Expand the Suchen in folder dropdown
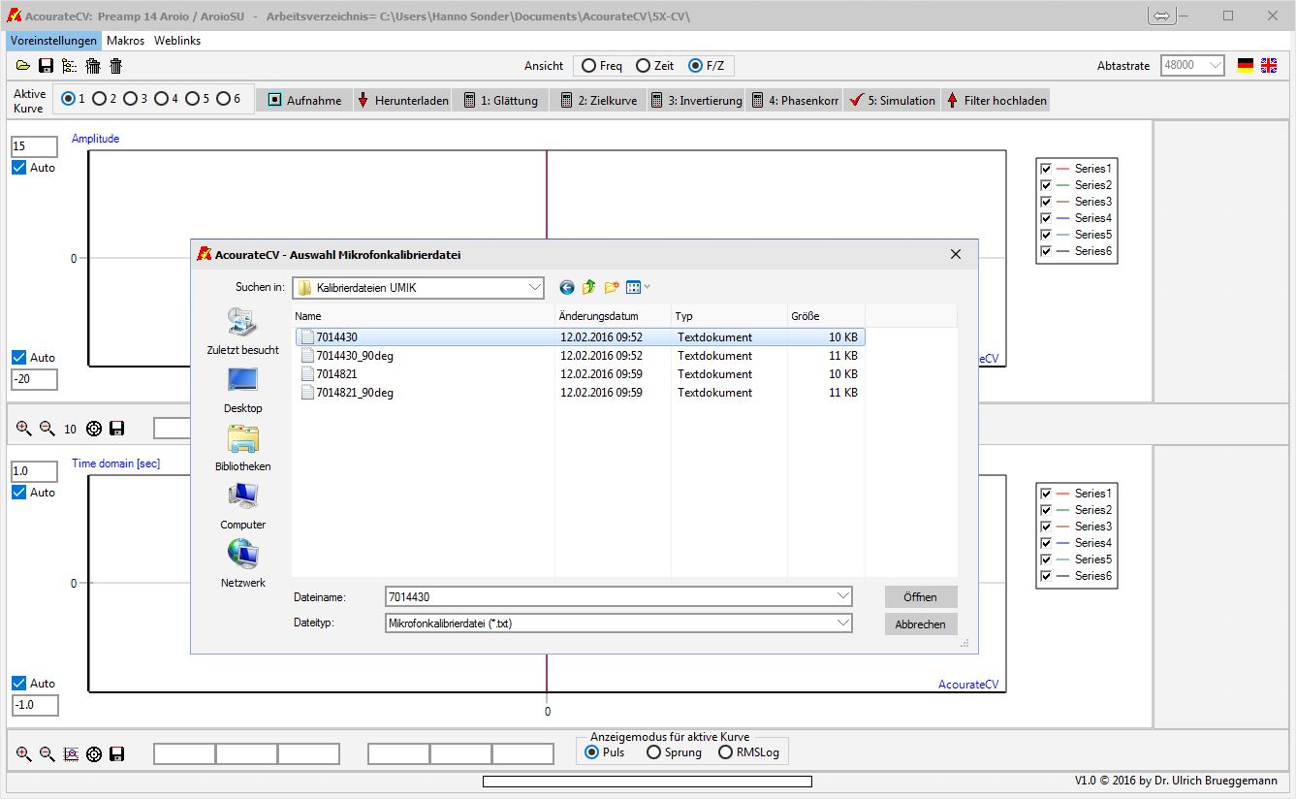Viewport: 1296px width, 799px height. [535, 288]
